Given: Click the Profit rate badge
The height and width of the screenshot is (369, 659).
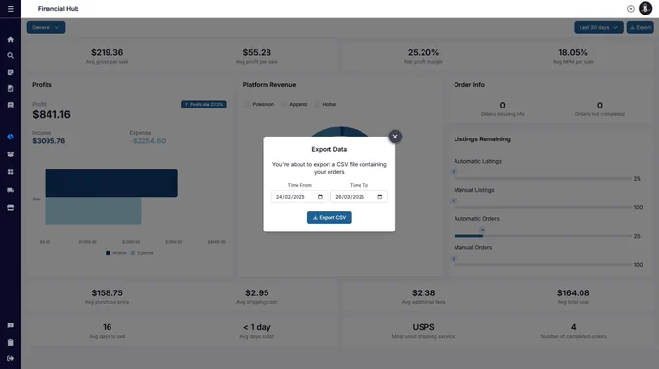Looking at the screenshot, I should [204, 104].
